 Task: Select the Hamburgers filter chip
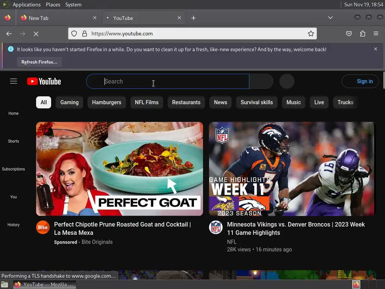106,102
